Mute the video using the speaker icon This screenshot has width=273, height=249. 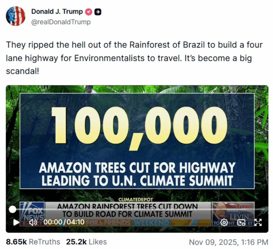(33, 223)
